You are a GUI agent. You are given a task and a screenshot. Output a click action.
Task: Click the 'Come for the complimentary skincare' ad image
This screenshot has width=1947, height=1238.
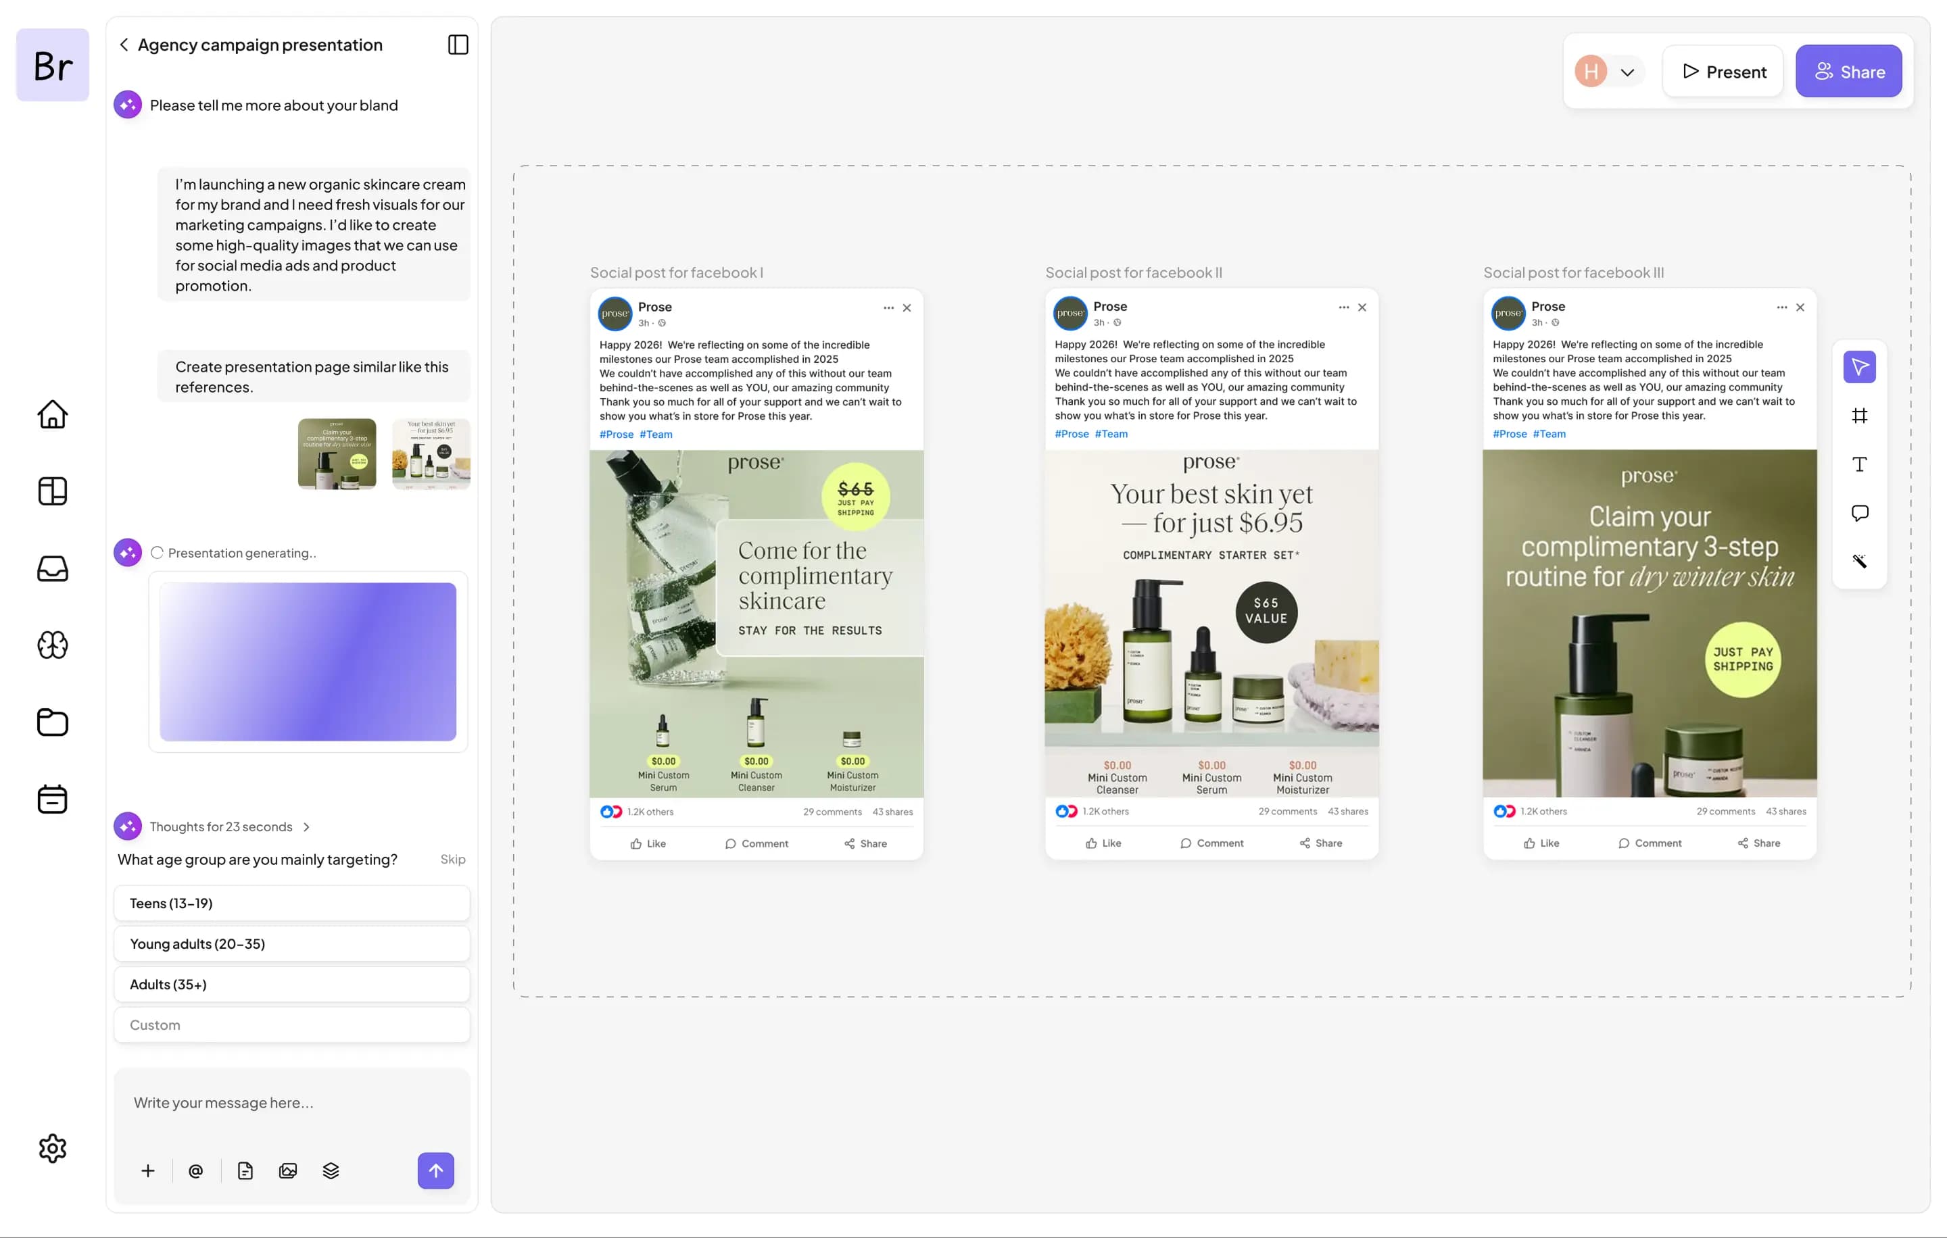coord(756,624)
